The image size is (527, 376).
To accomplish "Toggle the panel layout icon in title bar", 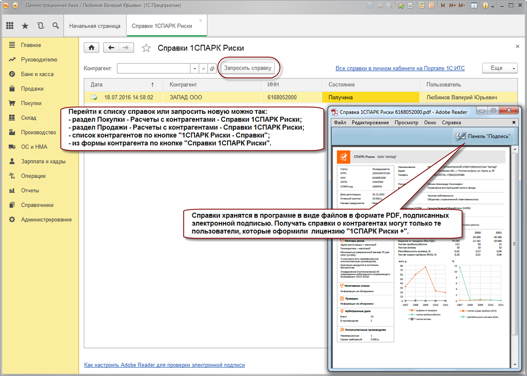I will point(474,6).
